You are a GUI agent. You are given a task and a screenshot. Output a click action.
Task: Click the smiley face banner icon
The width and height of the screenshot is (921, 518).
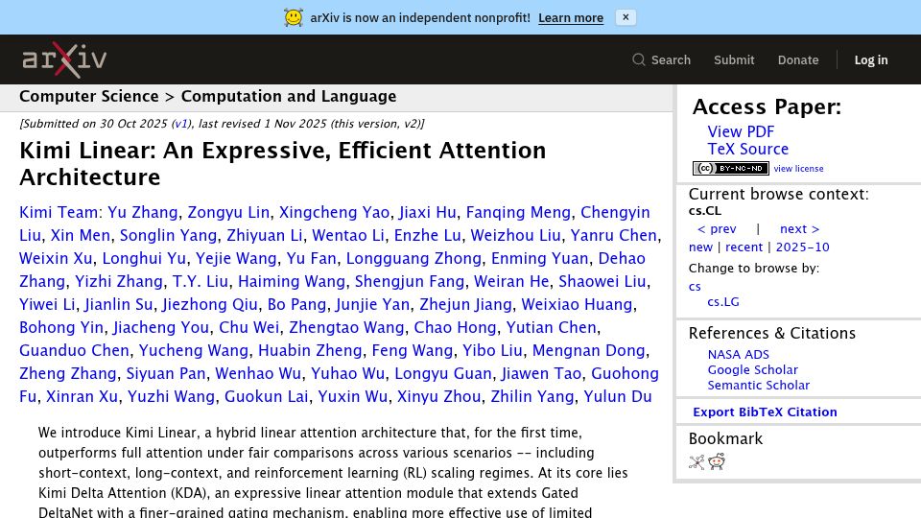pos(294,17)
